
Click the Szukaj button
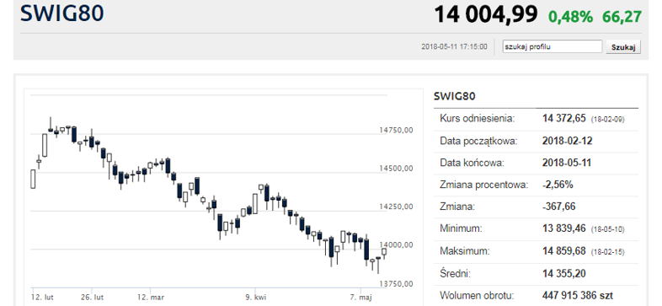point(623,47)
